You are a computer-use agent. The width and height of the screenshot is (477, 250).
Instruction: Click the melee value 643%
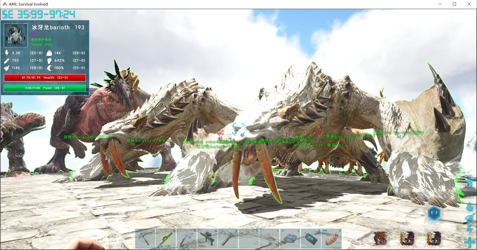point(59,60)
